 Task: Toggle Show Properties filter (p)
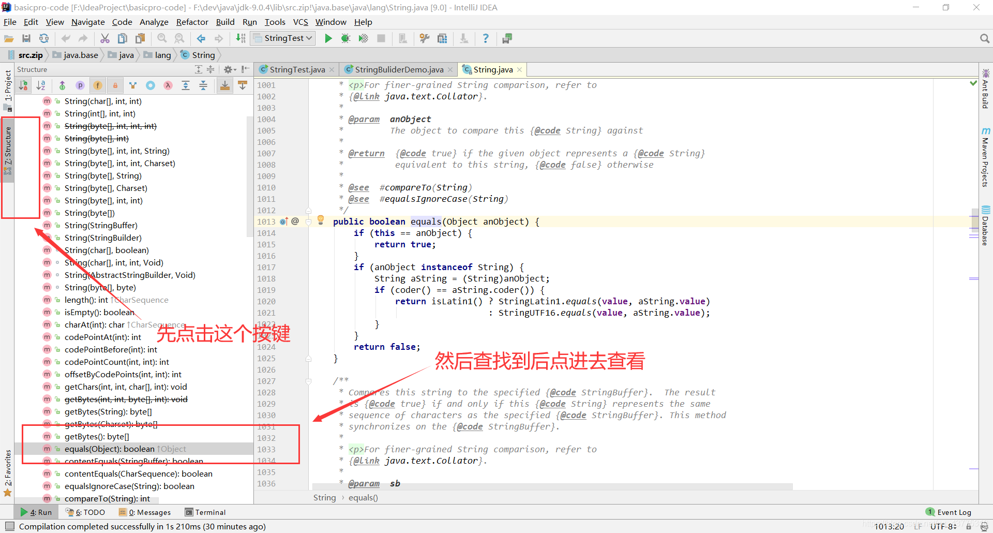pos(80,85)
